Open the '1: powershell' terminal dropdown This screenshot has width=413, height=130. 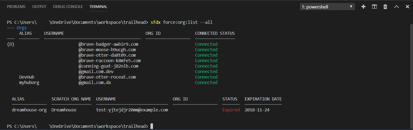(327, 7)
